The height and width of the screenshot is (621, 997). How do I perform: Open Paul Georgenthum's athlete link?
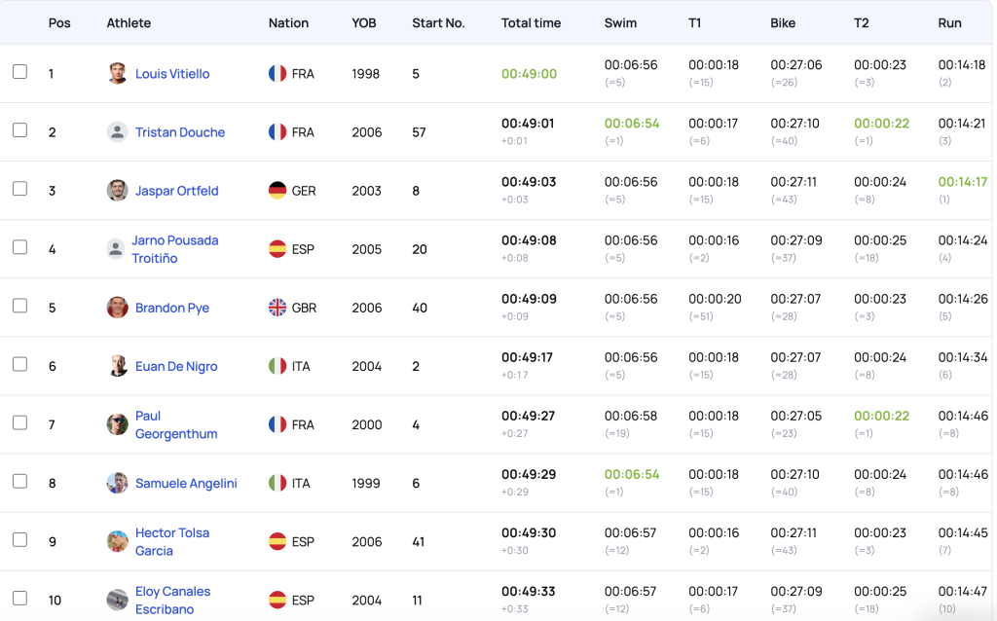(176, 424)
